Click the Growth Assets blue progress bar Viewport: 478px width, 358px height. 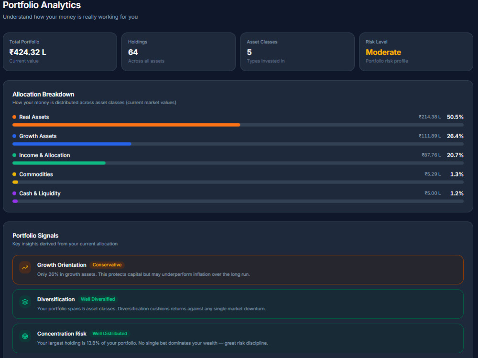coord(72,144)
